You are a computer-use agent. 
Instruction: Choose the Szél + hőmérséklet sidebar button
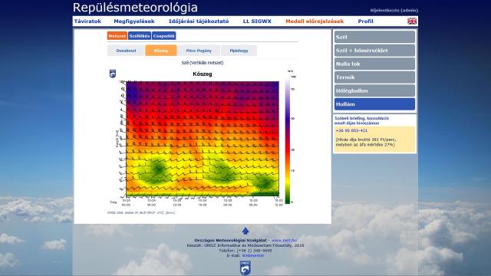374,51
